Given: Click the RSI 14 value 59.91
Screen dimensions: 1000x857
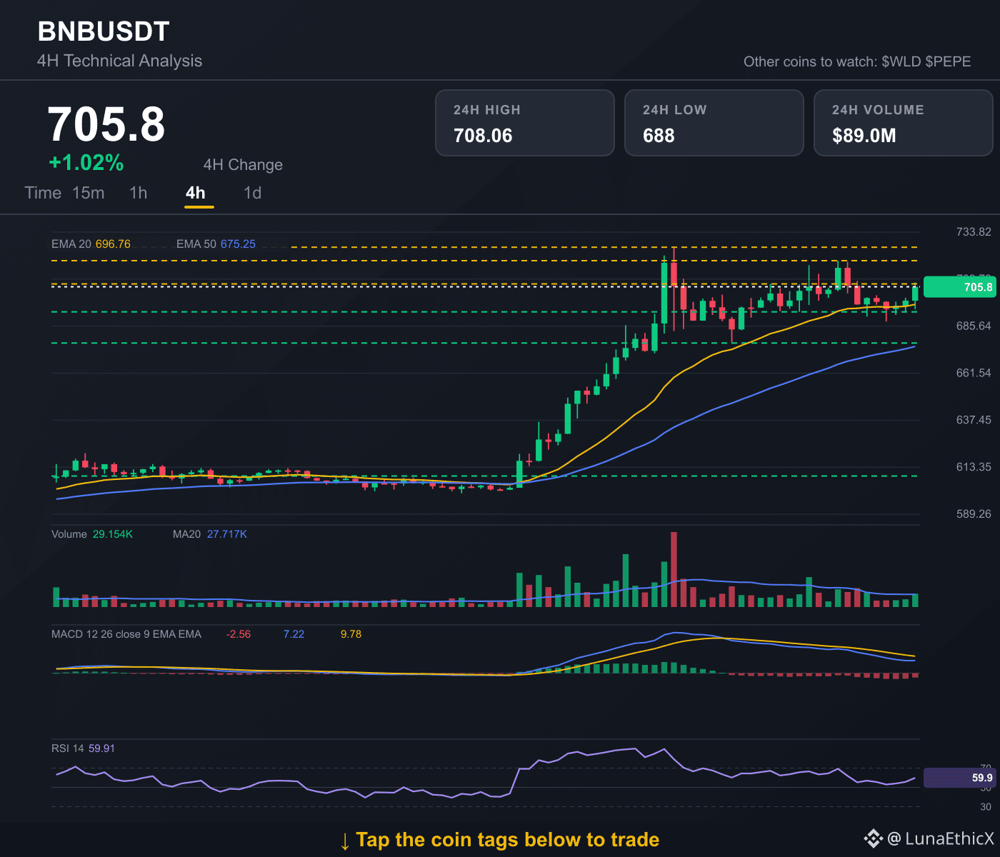Looking at the screenshot, I should [x=101, y=748].
